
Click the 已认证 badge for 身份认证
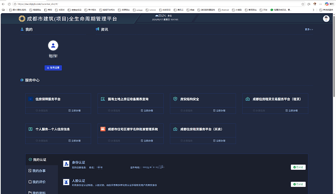[298, 167]
